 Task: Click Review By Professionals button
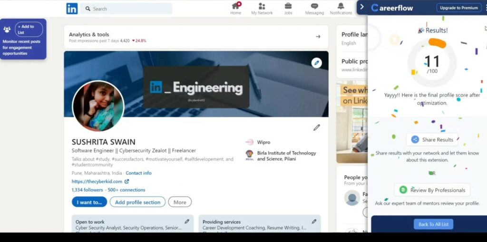click(432, 190)
